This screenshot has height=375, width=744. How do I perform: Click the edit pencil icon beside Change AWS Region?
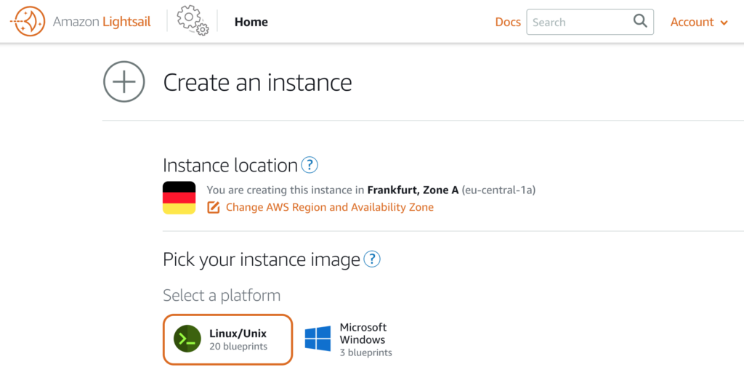click(214, 207)
